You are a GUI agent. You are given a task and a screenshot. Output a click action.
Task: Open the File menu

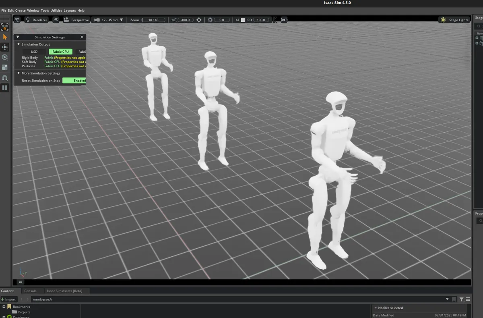pyautogui.click(x=4, y=10)
